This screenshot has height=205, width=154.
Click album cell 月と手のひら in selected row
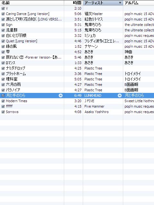(134, 95)
